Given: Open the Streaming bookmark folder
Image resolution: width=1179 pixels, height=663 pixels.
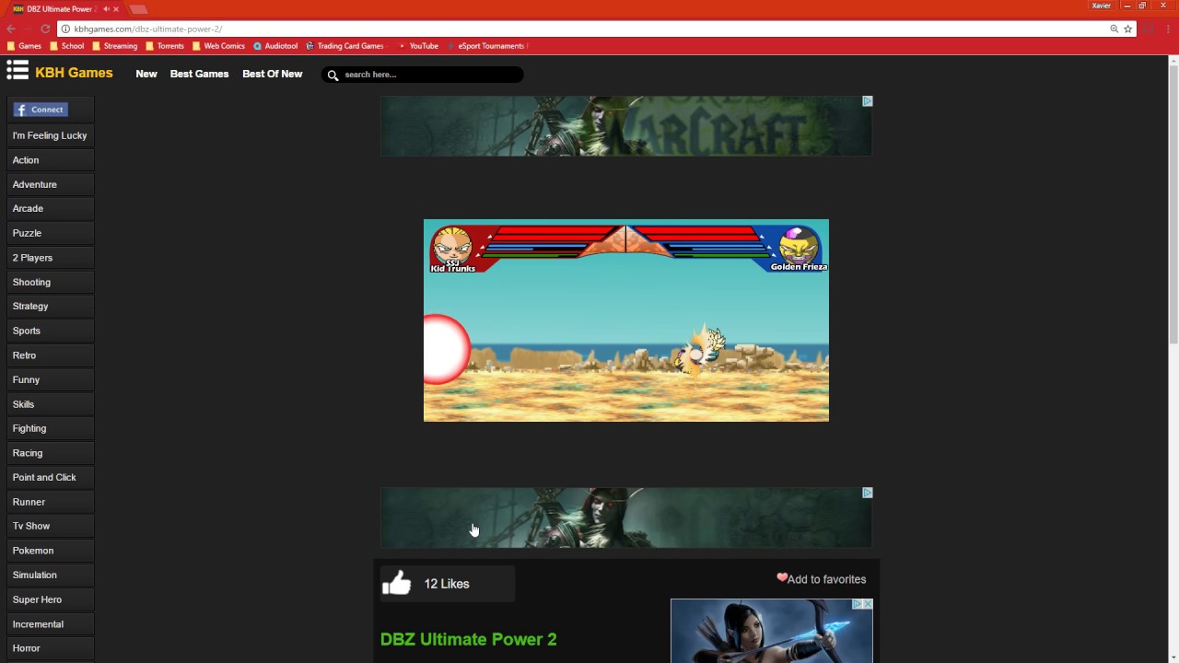Looking at the screenshot, I should tap(114, 46).
